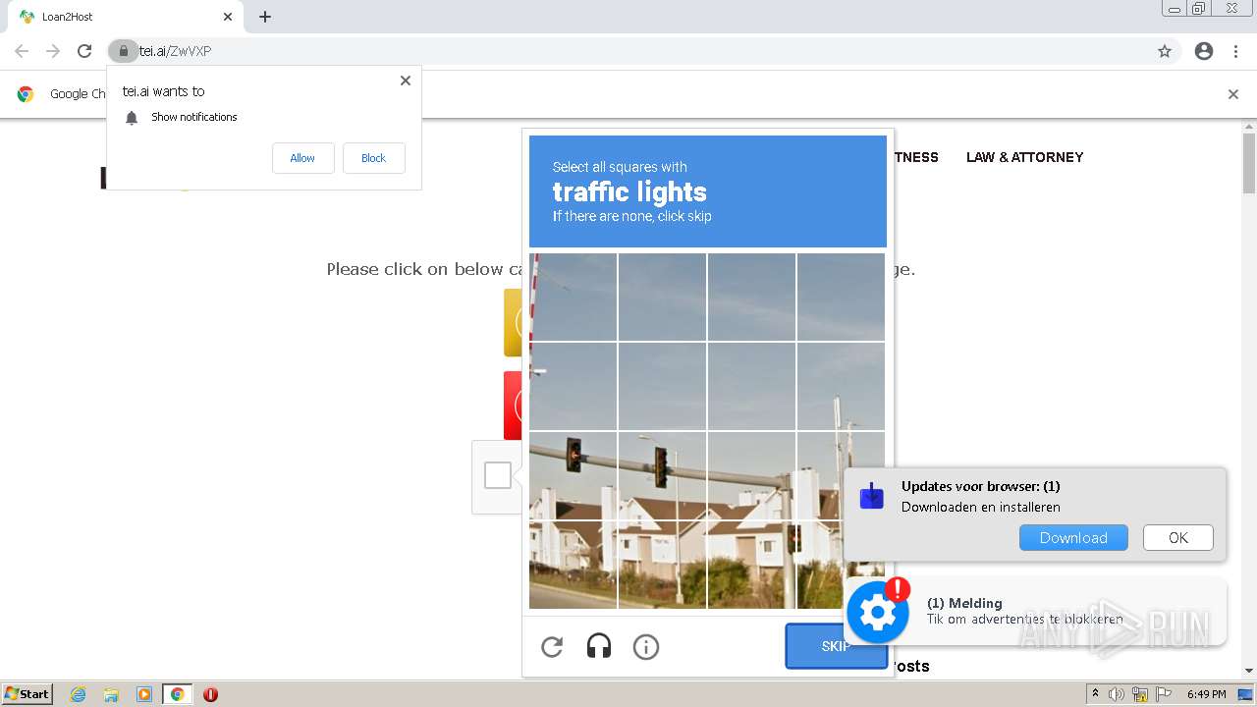1257x707 pixels.
Task: Click scrollbar down arrow
Action: click(x=1249, y=671)
